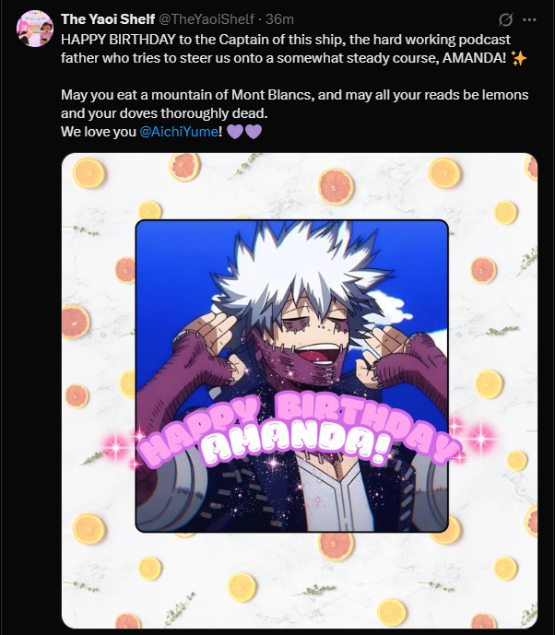The height and width of the screenshot is (635, 555).
Task: Click the pink sparkle left of HAPPY
Action: coord(117,446)
